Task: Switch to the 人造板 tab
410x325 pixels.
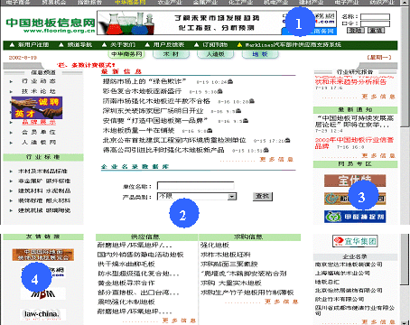Action: [216, 54]
